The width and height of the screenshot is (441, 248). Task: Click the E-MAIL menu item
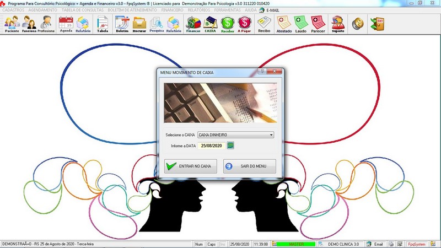click(x=269, y=10)
